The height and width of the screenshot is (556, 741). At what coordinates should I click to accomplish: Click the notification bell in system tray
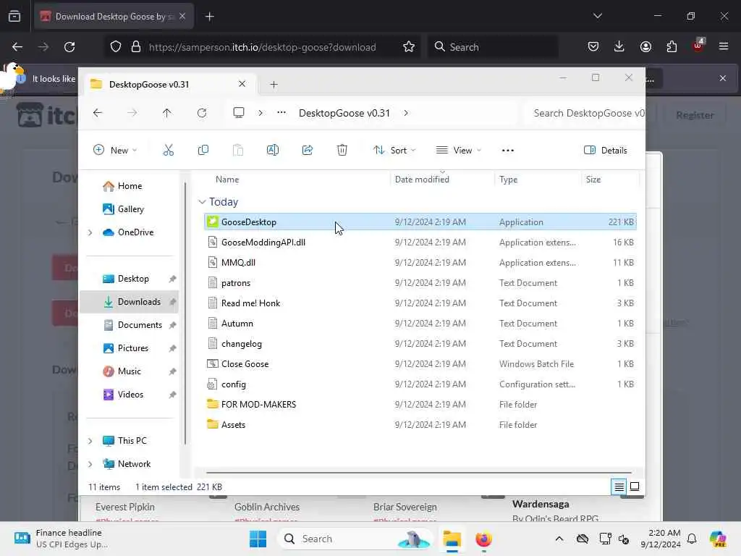click(x=692, y=539)
